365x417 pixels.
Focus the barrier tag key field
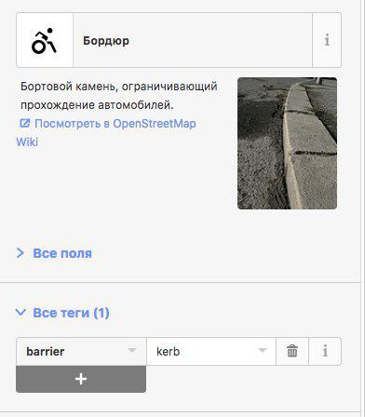pyautogui.click(x=81, y=351)
